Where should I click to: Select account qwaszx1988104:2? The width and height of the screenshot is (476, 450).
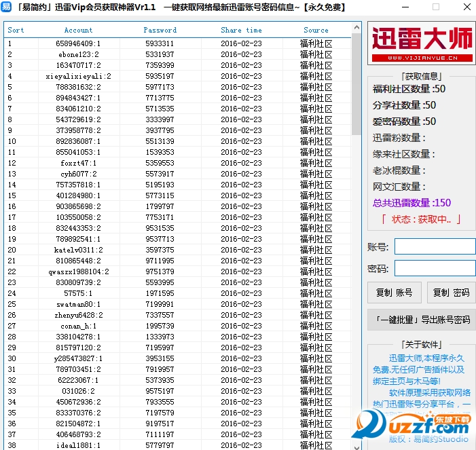(x=79, y=271)
